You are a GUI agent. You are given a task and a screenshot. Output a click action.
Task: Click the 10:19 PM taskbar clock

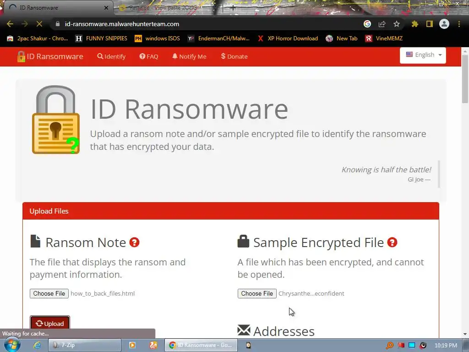(x=446, y=346)
